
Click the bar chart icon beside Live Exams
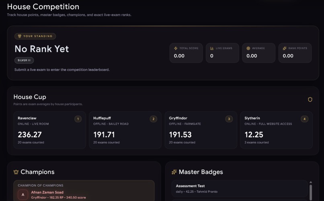[x=212, y=48]
